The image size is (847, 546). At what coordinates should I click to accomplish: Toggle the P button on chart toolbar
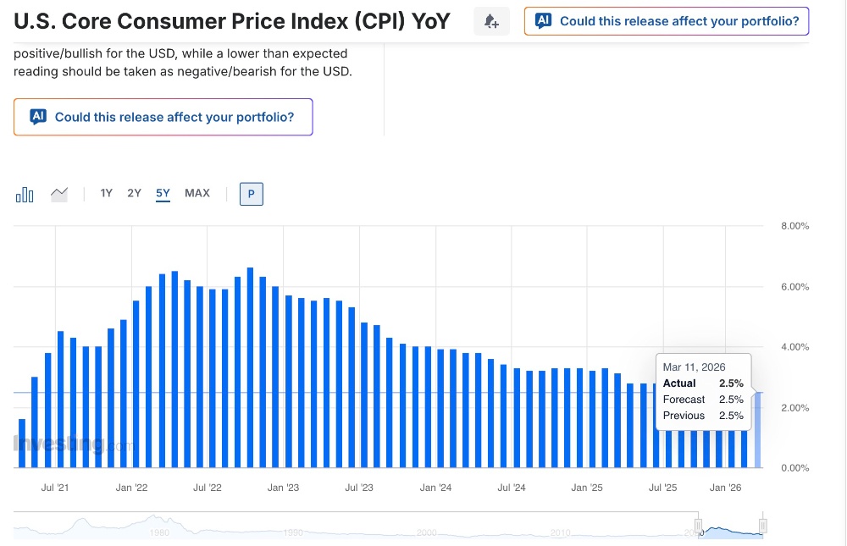[252, 194]
